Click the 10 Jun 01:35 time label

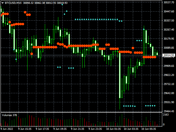[x=114, y=129]
